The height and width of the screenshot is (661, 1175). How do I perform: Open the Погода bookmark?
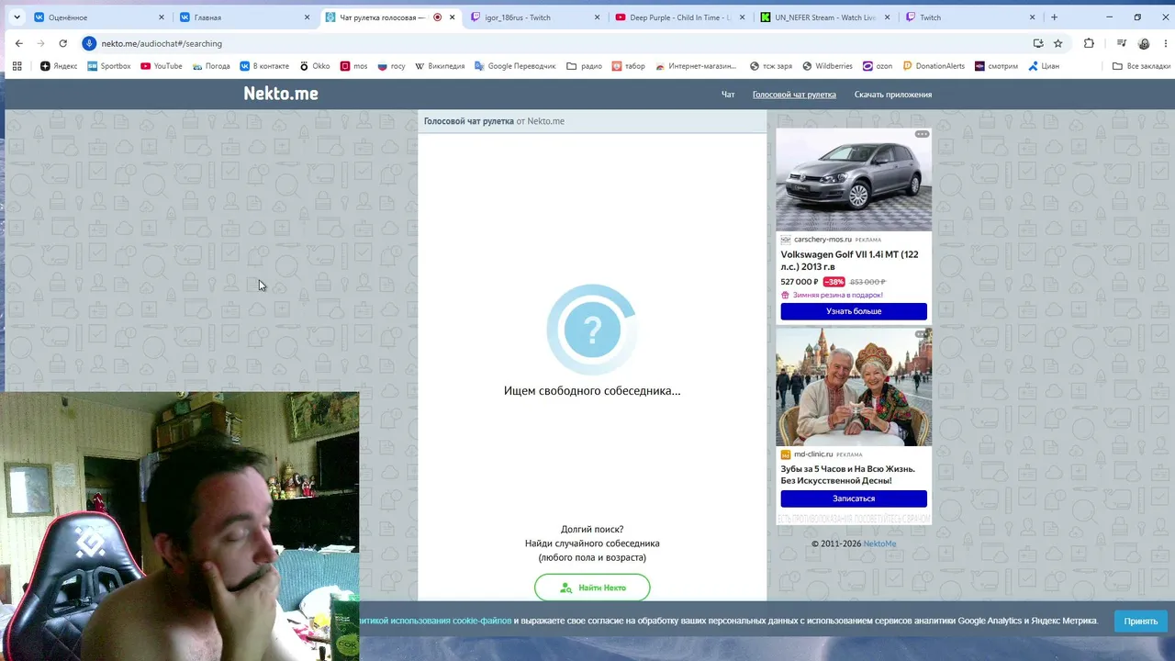211,66
